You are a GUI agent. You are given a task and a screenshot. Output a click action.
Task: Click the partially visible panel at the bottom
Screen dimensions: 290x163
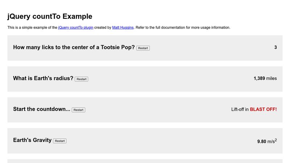click(145, 161)
